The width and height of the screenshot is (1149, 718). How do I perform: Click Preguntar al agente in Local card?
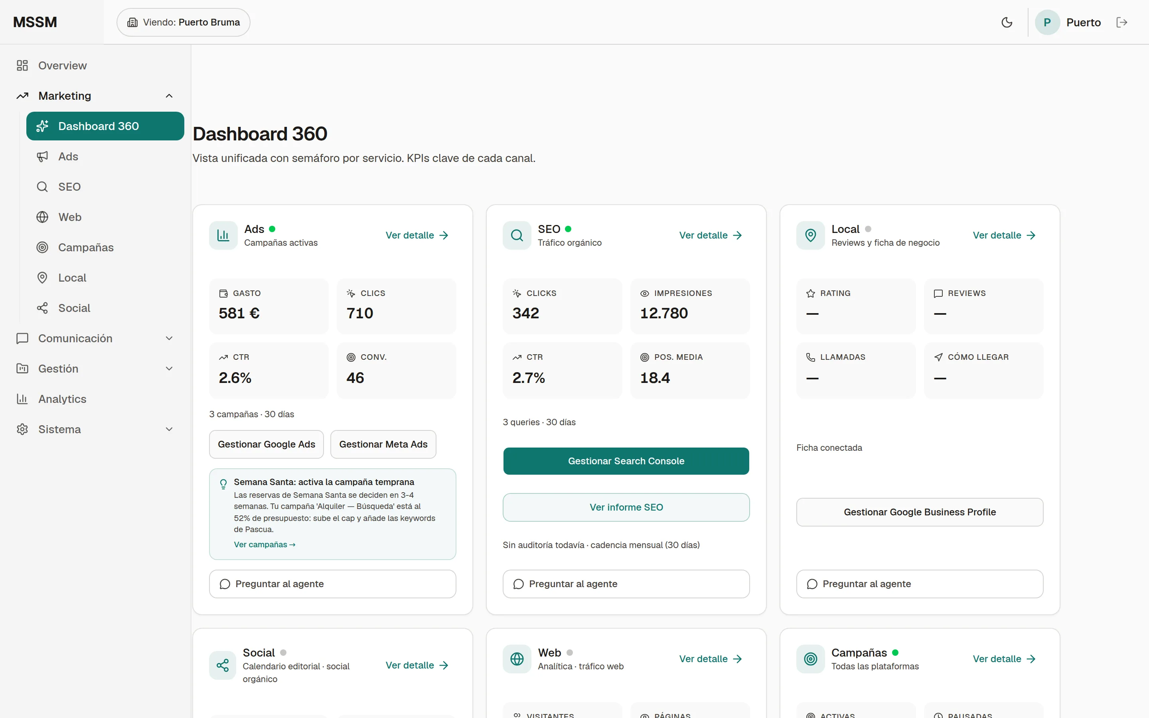(x=920, y=584)
